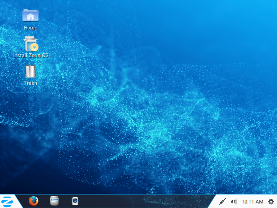Open the Files manager in taskbar
Screen dimensions: 277x208
pos(54,201)
